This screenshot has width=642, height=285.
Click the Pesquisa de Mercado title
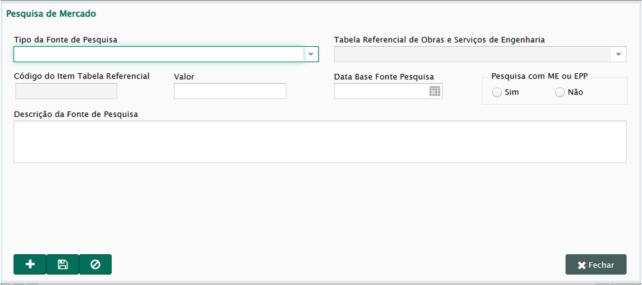[x=51, y=13]
